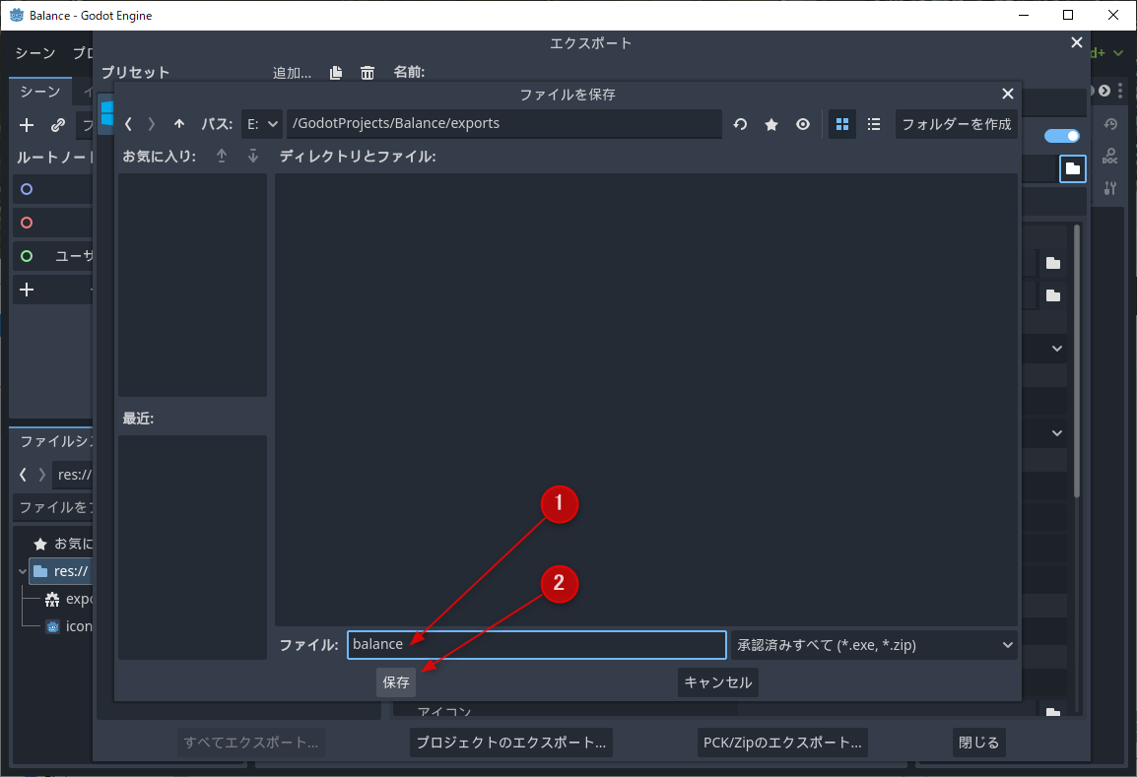Duplicate the export preset using the copy icon
Image resolution: width=1137 pixels, height=777 pixels.
click(x=335, y=72)
